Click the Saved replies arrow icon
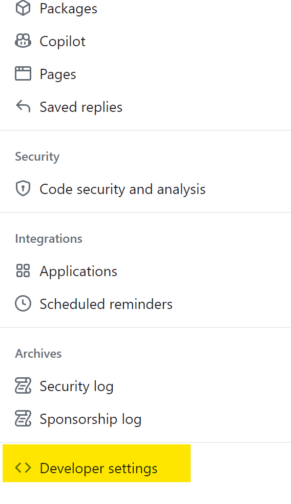This screenshot has height=504, width=291. coord(23,106)
